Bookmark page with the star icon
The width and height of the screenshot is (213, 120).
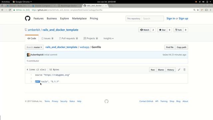click(x=198, y=10)
